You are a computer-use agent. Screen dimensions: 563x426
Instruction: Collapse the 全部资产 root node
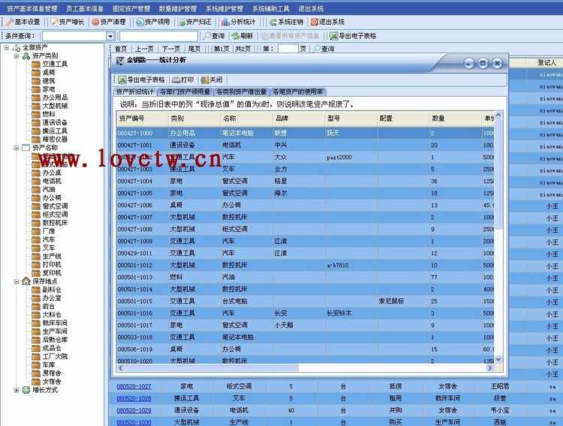(x=7, y=47)
